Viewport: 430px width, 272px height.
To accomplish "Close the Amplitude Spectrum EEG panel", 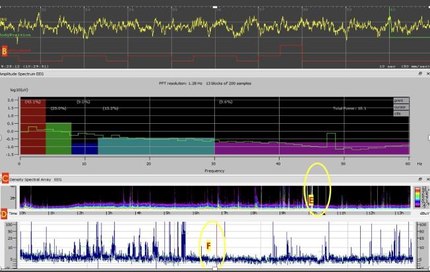I will click(x=428, y=74).
